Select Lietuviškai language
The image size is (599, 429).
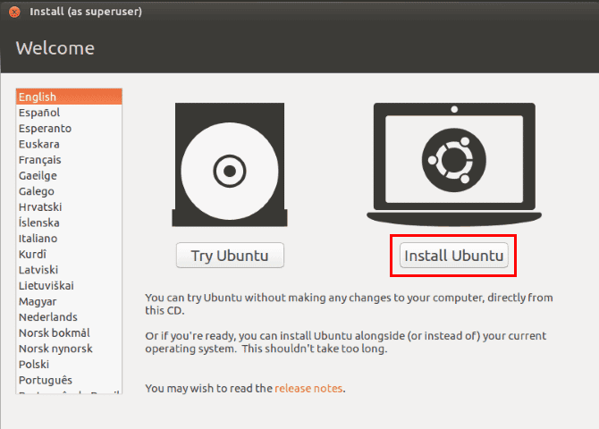[69, 285]
